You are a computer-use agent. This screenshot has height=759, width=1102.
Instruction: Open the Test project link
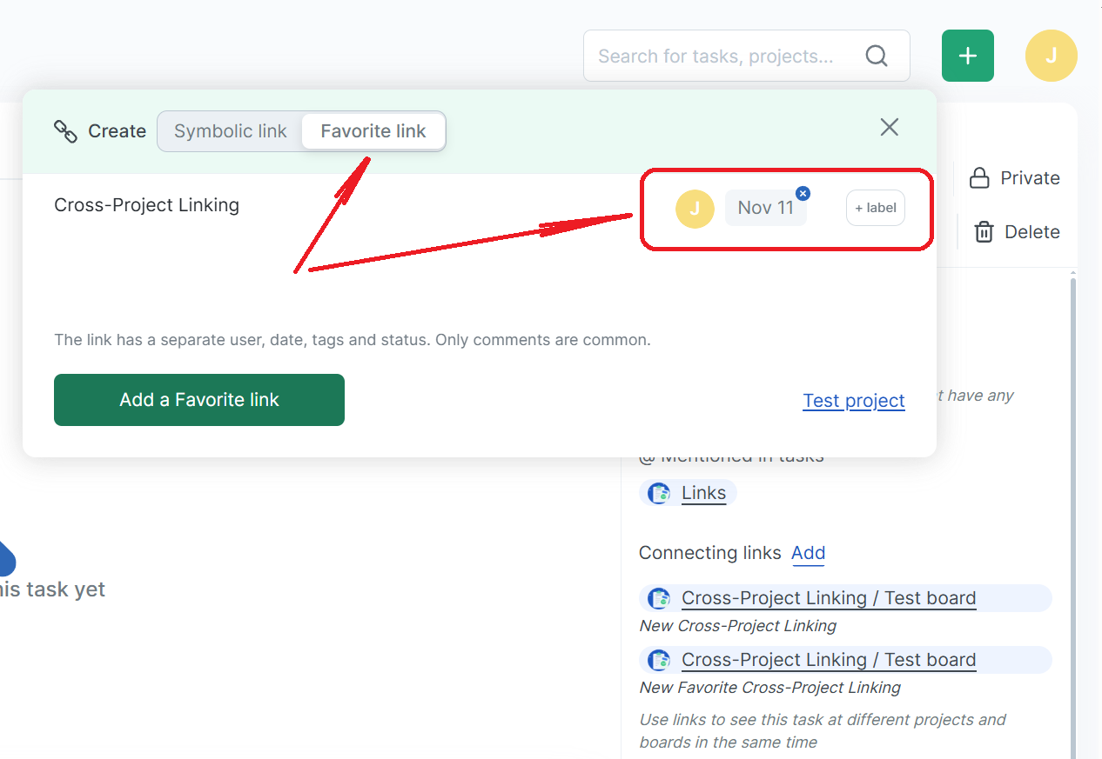coord(853,401)
